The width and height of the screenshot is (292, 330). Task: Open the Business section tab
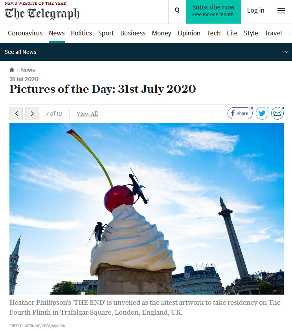click(133, 33)
